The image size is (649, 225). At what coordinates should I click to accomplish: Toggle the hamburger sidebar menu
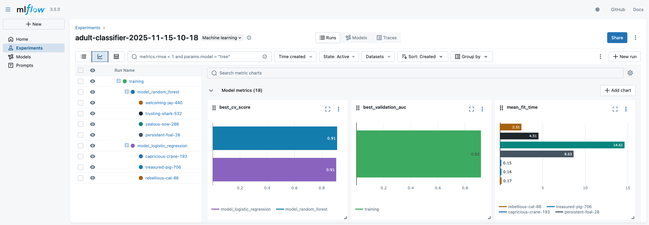coord(8,10)
